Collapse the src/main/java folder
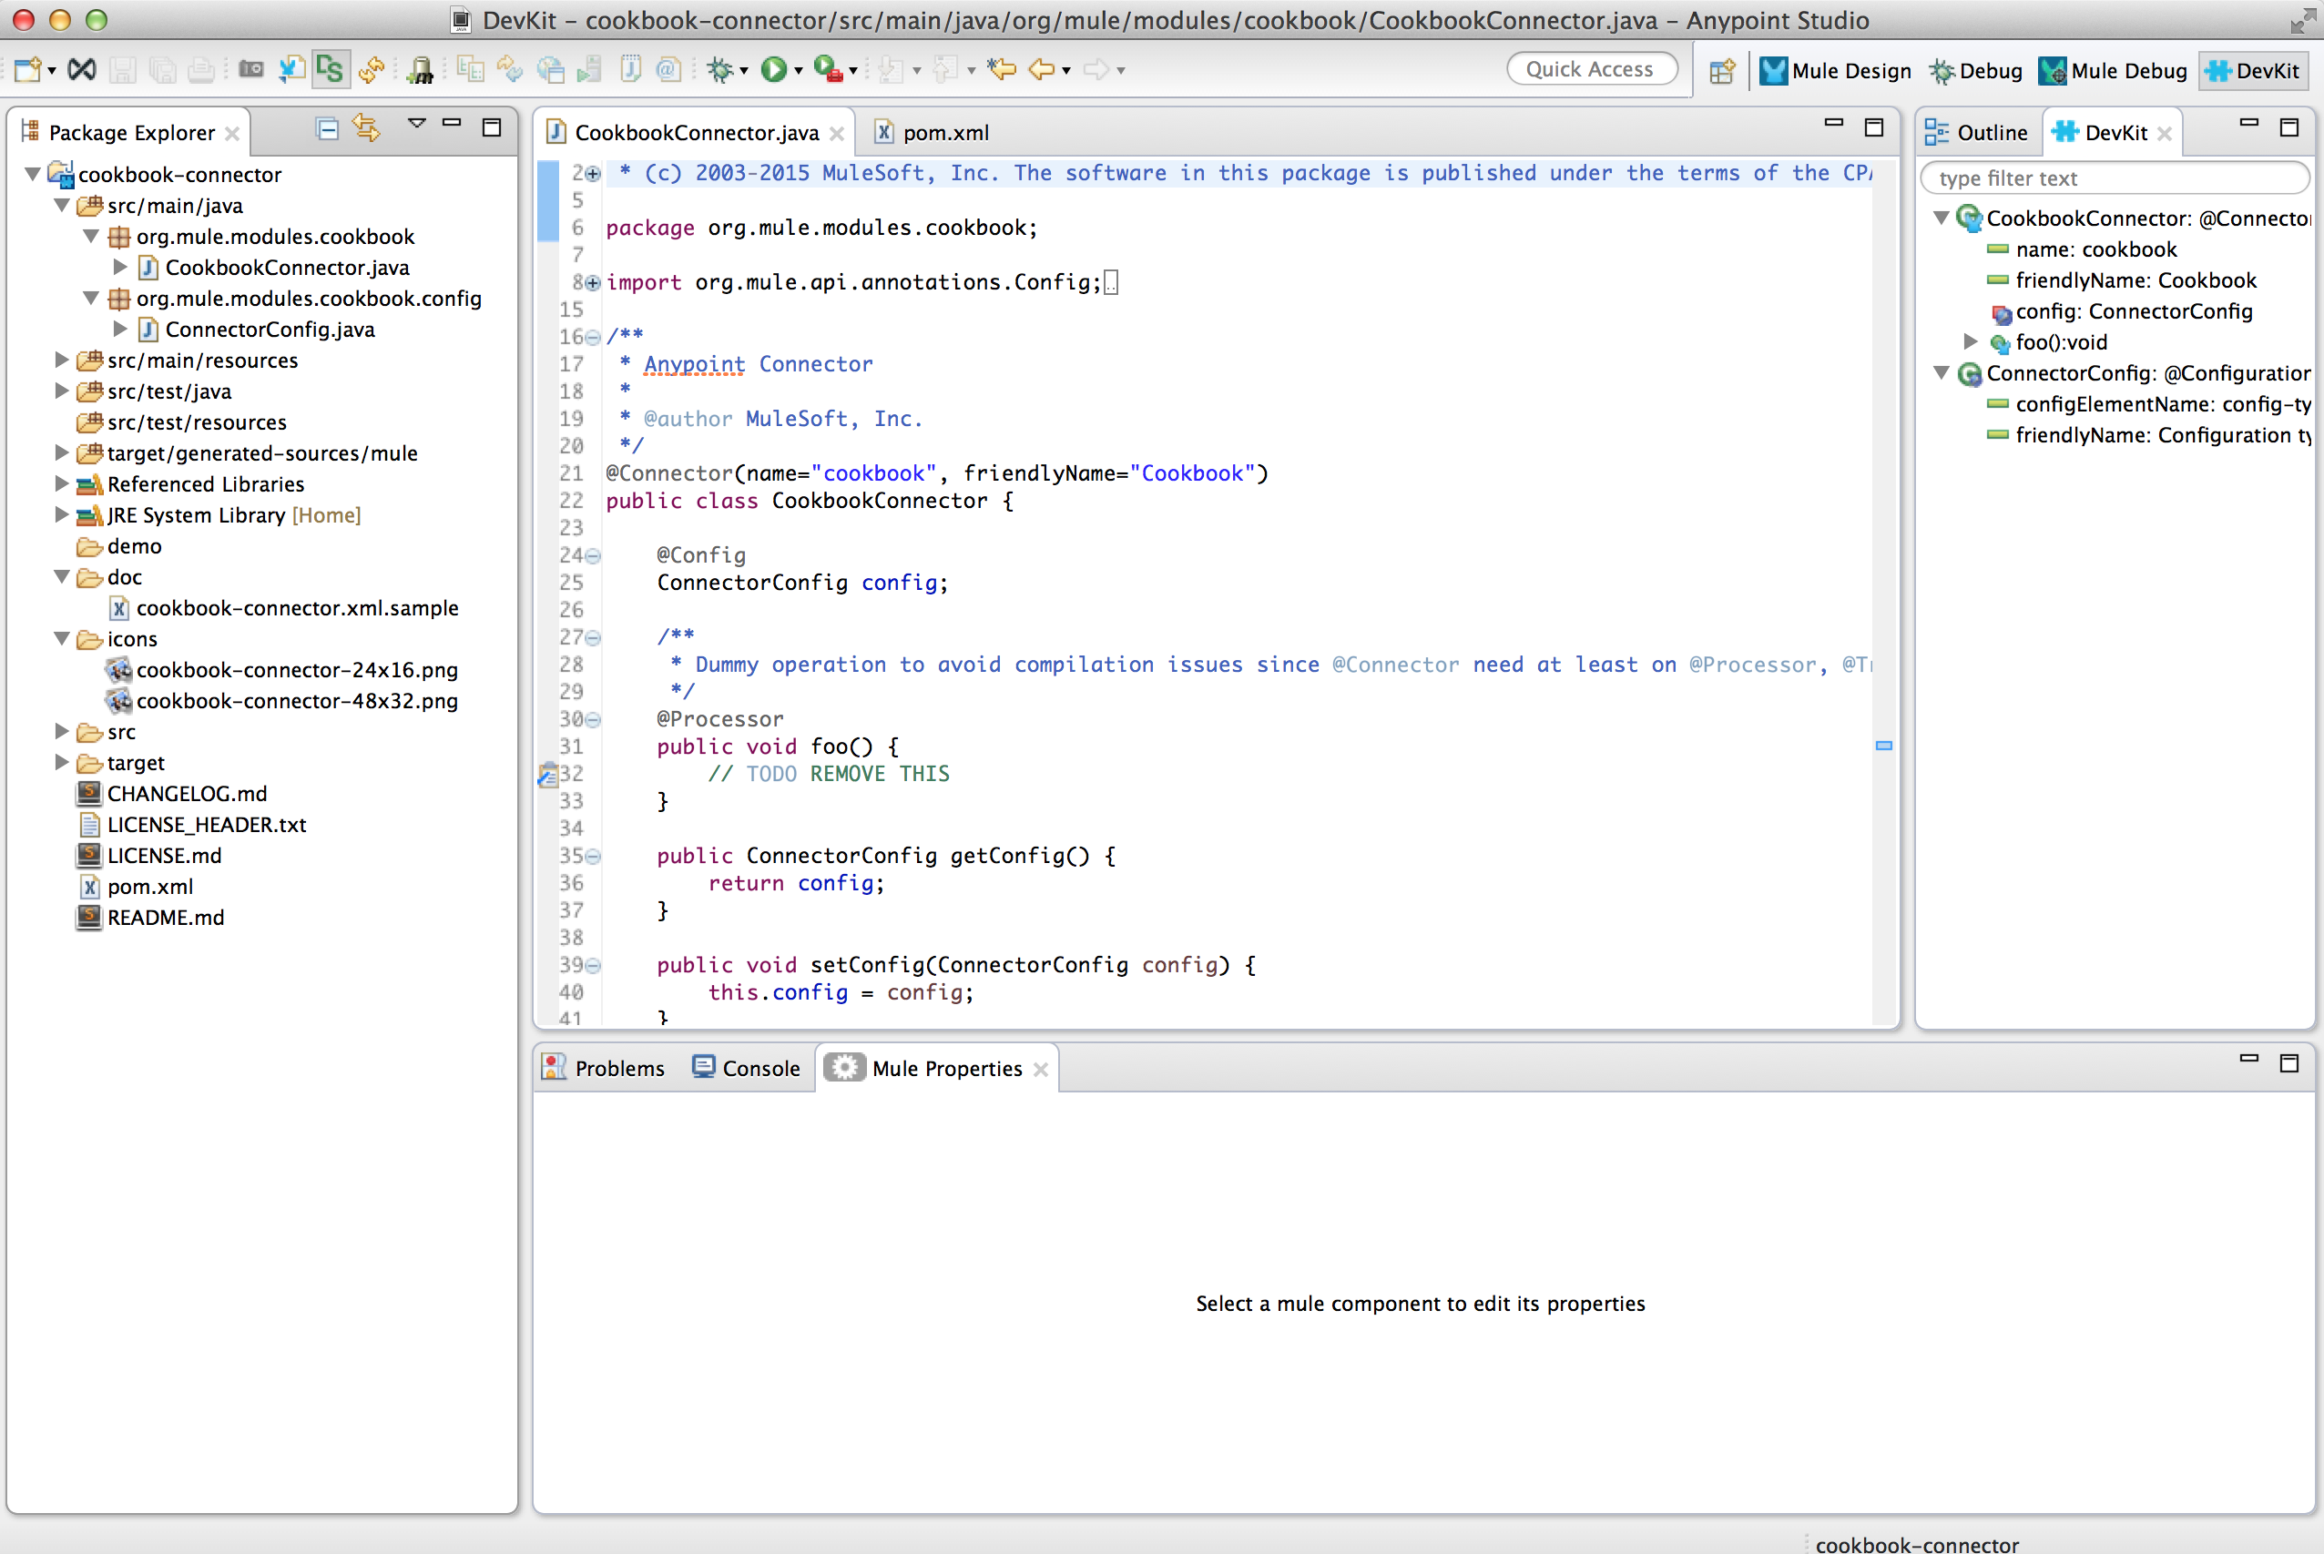 click(63, 205)
